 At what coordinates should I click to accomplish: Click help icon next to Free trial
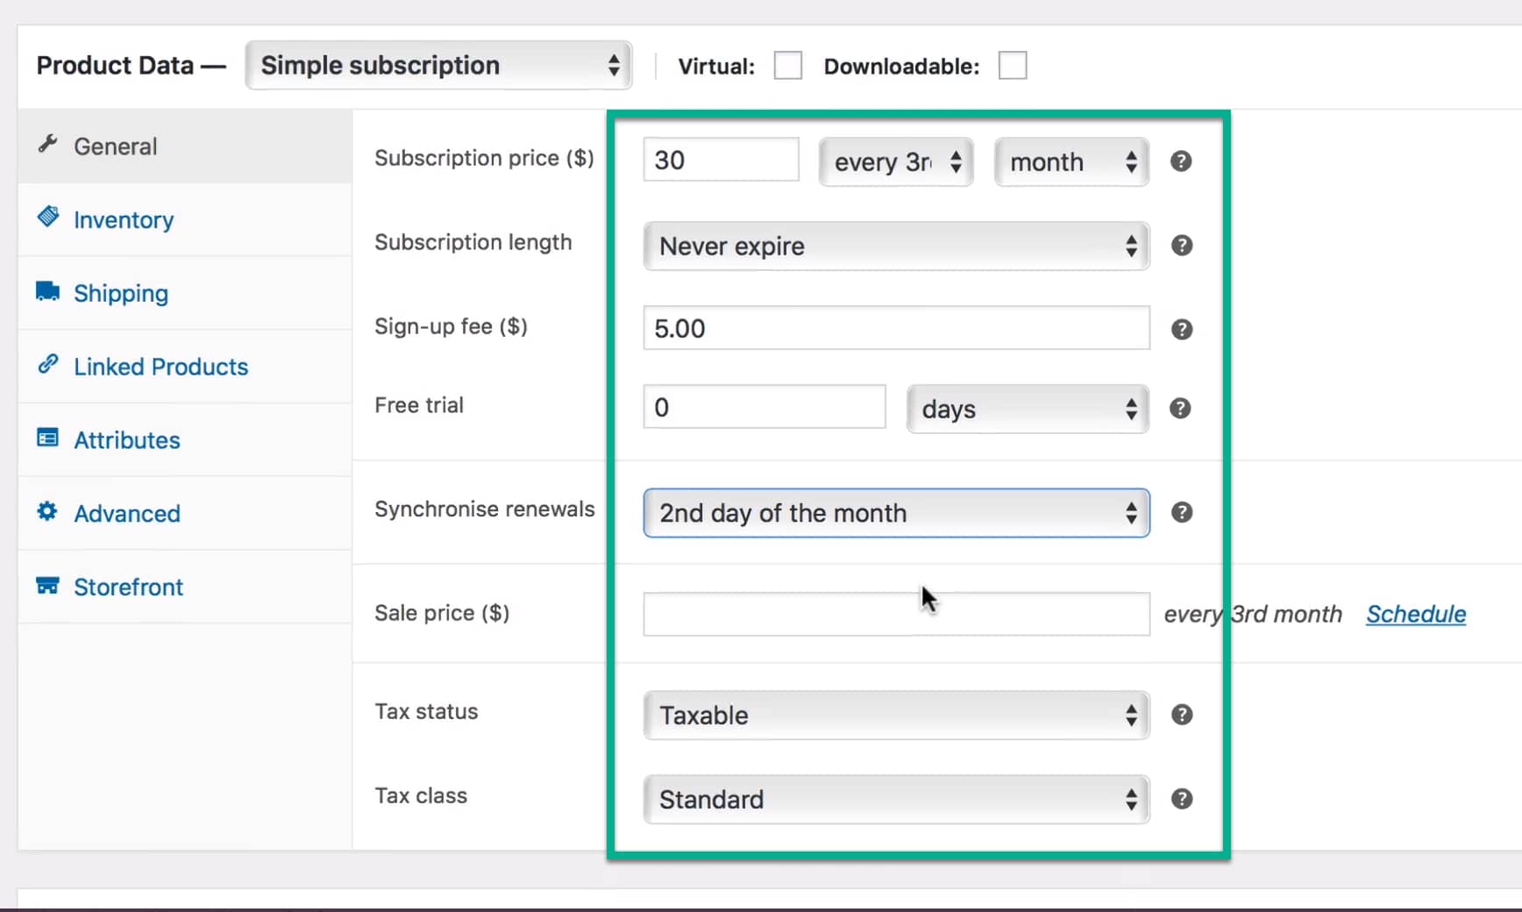(1180, 409)
